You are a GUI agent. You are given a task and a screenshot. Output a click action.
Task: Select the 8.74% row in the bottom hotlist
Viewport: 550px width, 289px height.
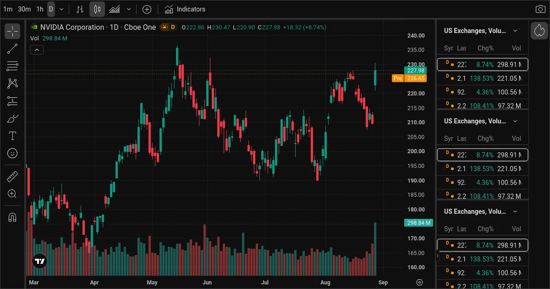tap(483, 245)
